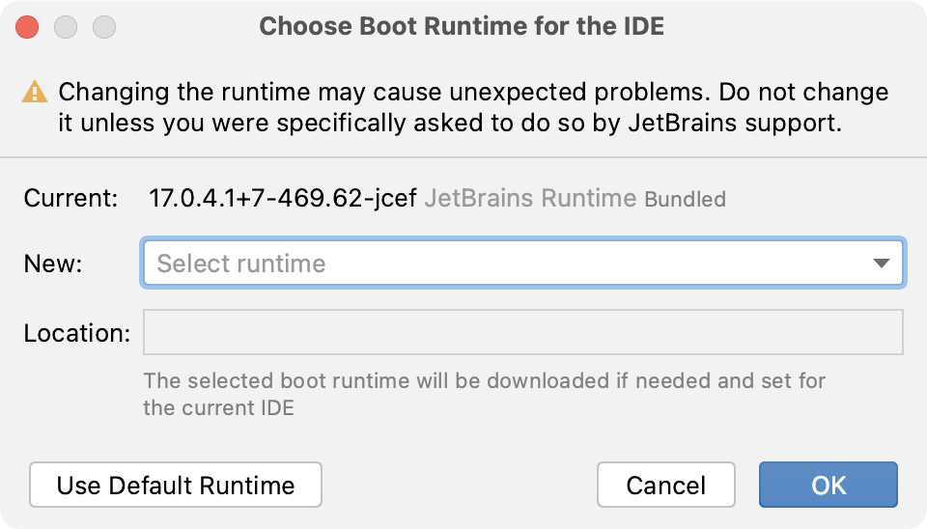
Task: Click the yellow warning triangle icon
Action: pos(35,93)
